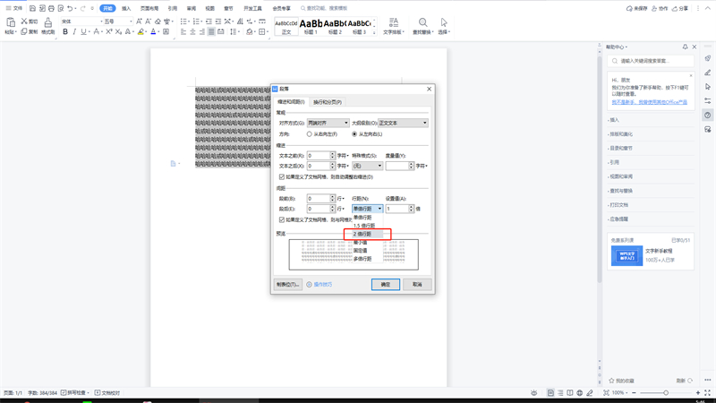Apply superscript X² formatting
This screenshot has width=716, height=403.
tap(108, 32)
